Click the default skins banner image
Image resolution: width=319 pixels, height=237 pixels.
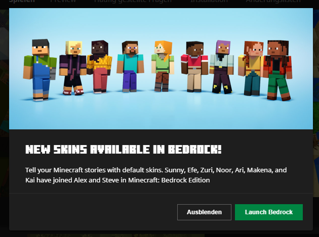pos(161,69)
